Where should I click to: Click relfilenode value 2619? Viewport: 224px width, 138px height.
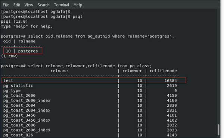(x=172, y=86)
